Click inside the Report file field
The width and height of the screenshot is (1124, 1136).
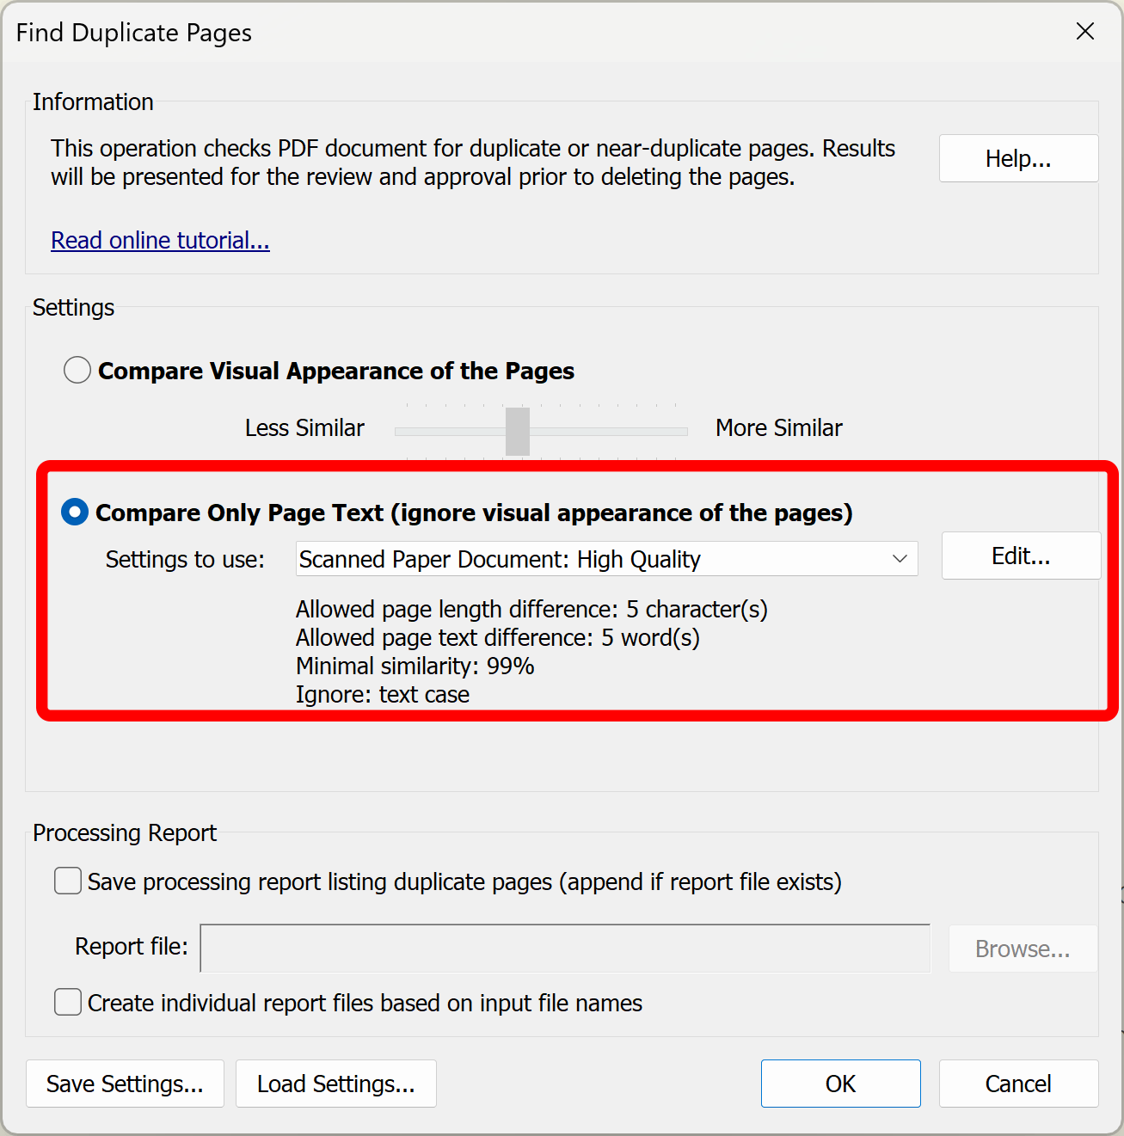pos(565,949)
